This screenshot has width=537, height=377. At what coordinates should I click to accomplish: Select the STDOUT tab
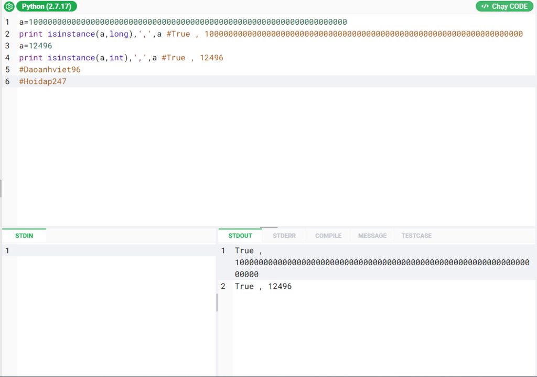click(x=240, y=236)
